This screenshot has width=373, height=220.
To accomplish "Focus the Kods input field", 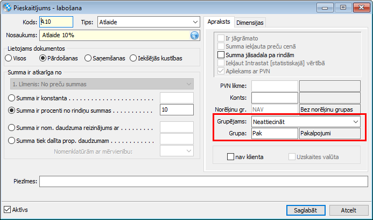I will pos(56,22).
